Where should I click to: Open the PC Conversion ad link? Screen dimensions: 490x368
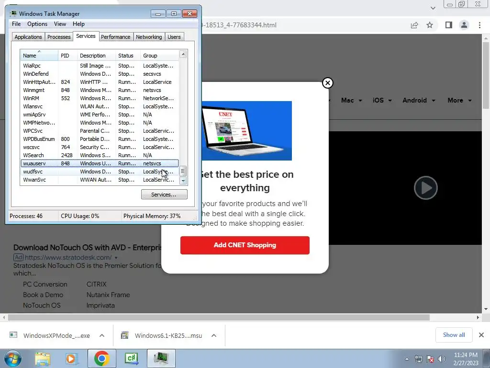(x=45, y=284)
